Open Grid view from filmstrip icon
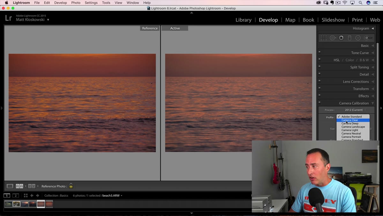Screen dimensions: 383x216 pyautogui.click(x=26, y=196)
